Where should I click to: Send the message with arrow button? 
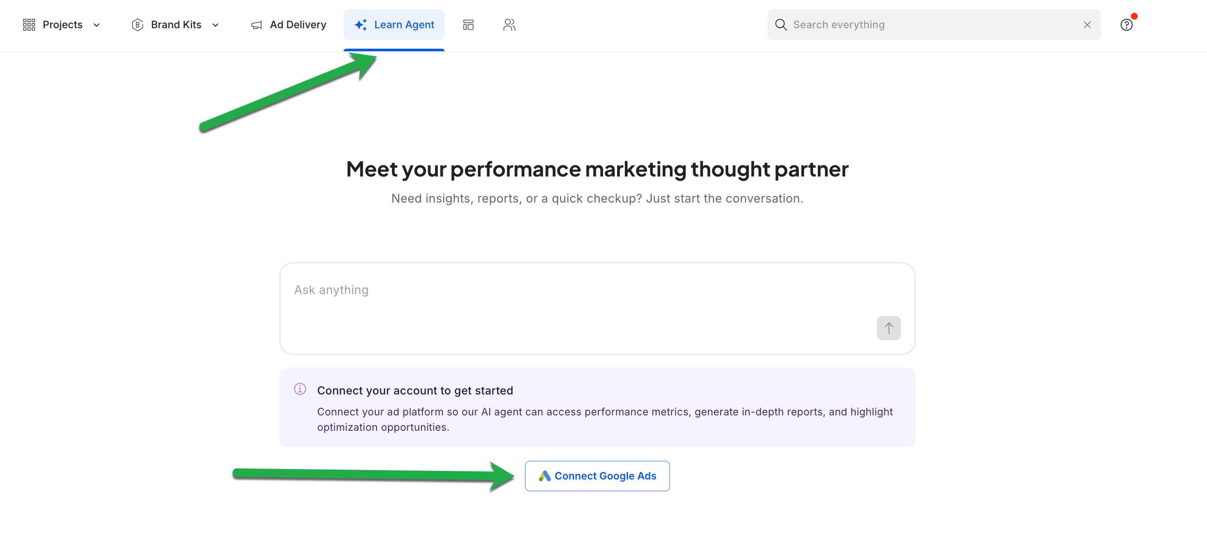tap(889, 328)
